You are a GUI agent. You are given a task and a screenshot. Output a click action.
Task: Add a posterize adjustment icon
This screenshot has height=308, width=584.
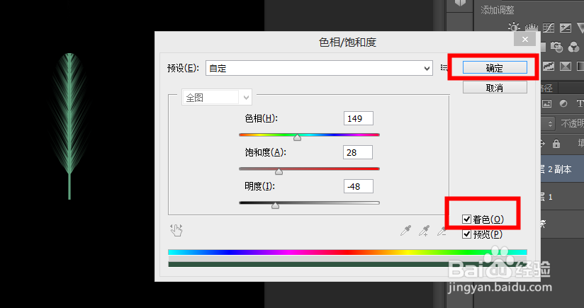(x=549, y=67)
